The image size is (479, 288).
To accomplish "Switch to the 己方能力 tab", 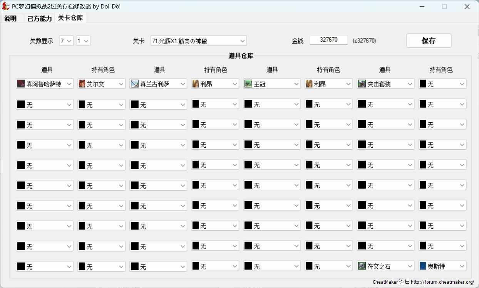I will (x=39, y=19).
